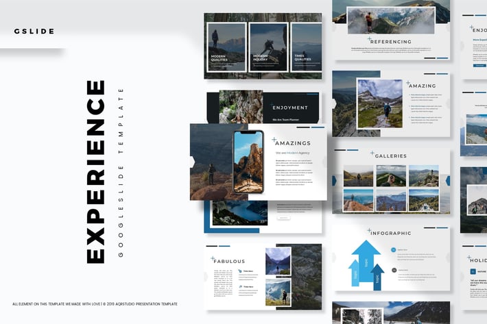Click the dark circle bullet on Infographic slide
This screenshot has width=487, height=324.
pos(394,270)
